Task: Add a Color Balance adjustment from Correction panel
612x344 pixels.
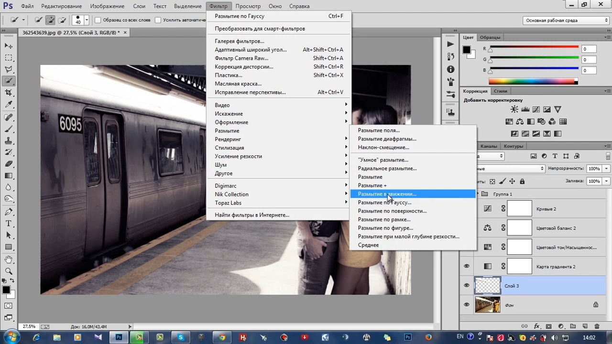Action: pyautogui.click(x=520, y=122)
